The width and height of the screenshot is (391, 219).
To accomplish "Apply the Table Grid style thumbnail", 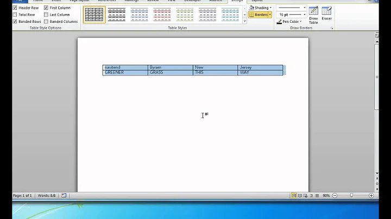I will [x=94, y=15].
